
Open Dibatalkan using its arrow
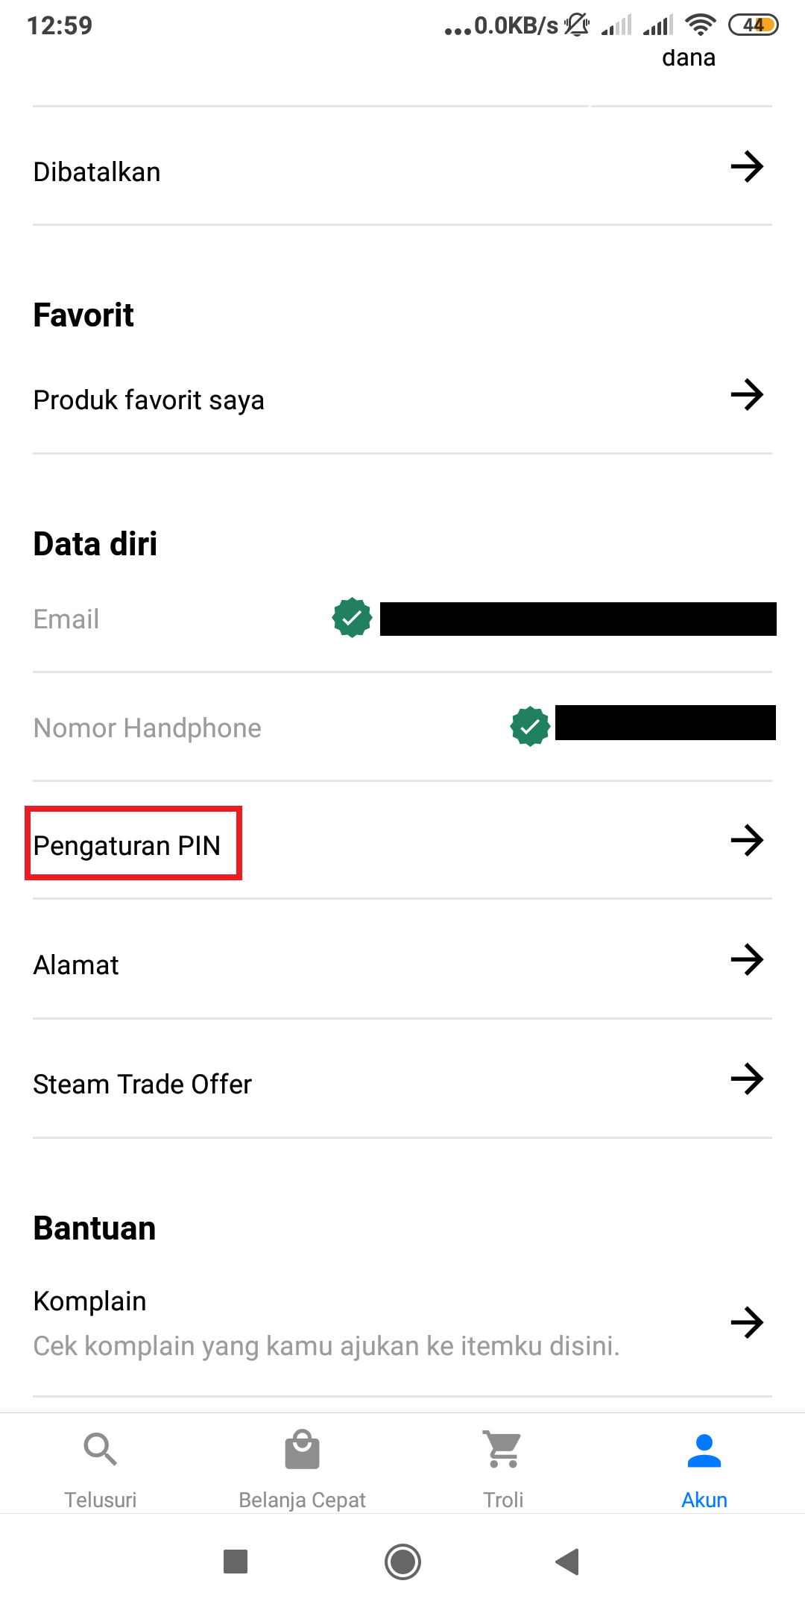747,166
